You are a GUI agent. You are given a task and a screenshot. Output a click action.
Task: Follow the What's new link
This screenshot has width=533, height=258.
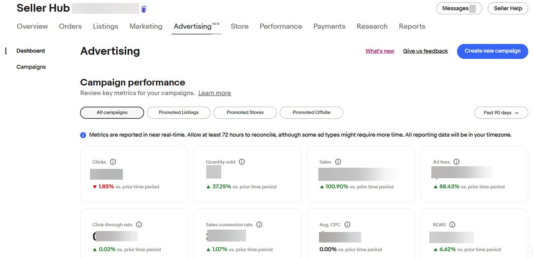380,51
